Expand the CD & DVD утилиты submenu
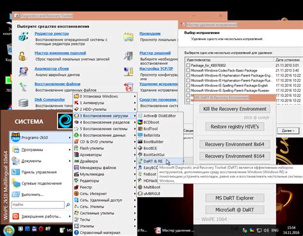303x236 pixels. (x=105, y=142)
